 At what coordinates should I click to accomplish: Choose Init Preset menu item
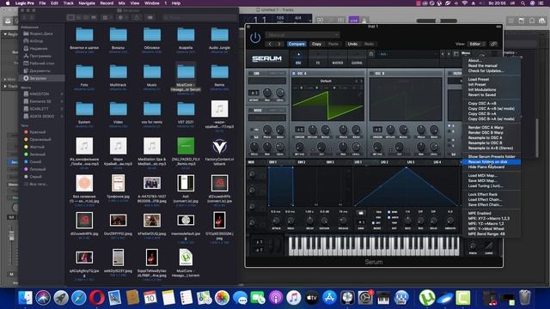pyautogui.click(x=491, y=84)
